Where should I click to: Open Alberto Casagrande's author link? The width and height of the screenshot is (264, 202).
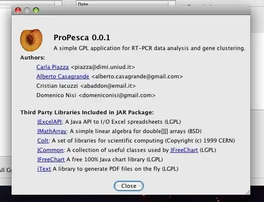[x=63, y=76]
